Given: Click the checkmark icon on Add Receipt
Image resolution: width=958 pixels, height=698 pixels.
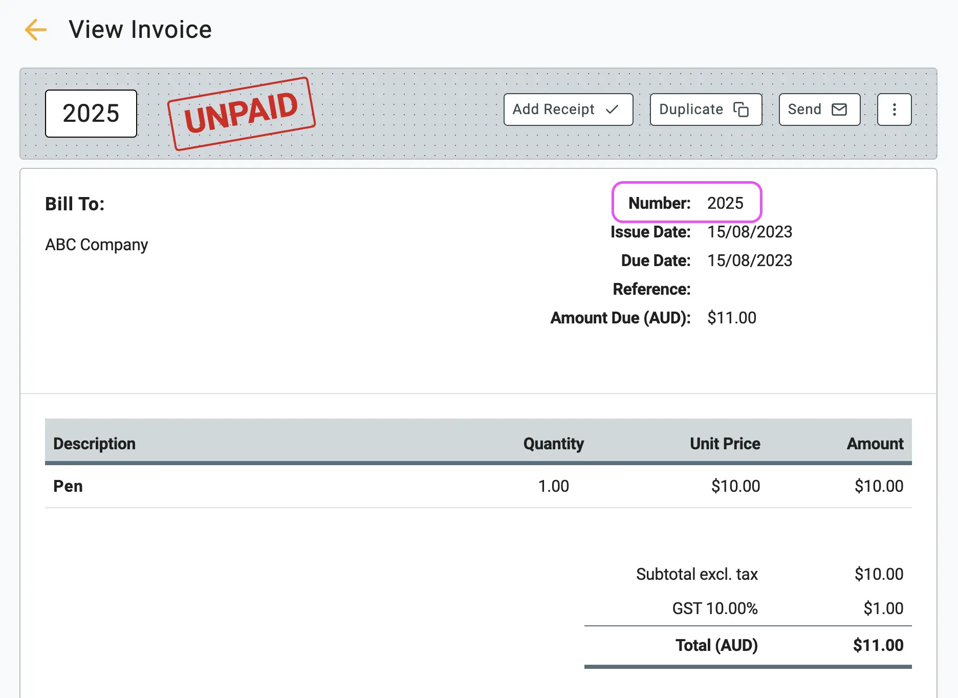Looking at the screenshot, I should coord(612,110).
